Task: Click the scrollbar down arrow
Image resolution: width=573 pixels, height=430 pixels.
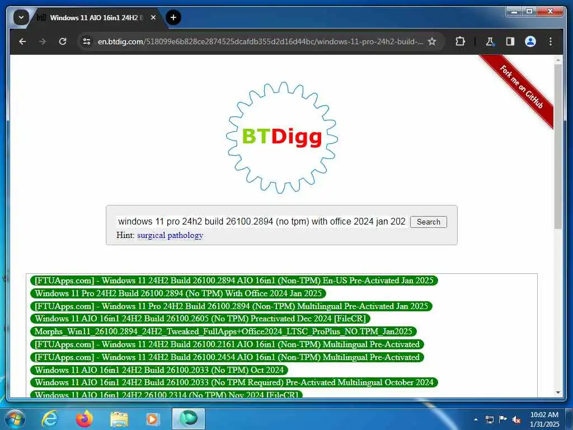Action: point(558,392)
